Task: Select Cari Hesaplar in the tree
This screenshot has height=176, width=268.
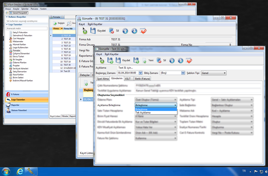Action: [x=18, y=39]
